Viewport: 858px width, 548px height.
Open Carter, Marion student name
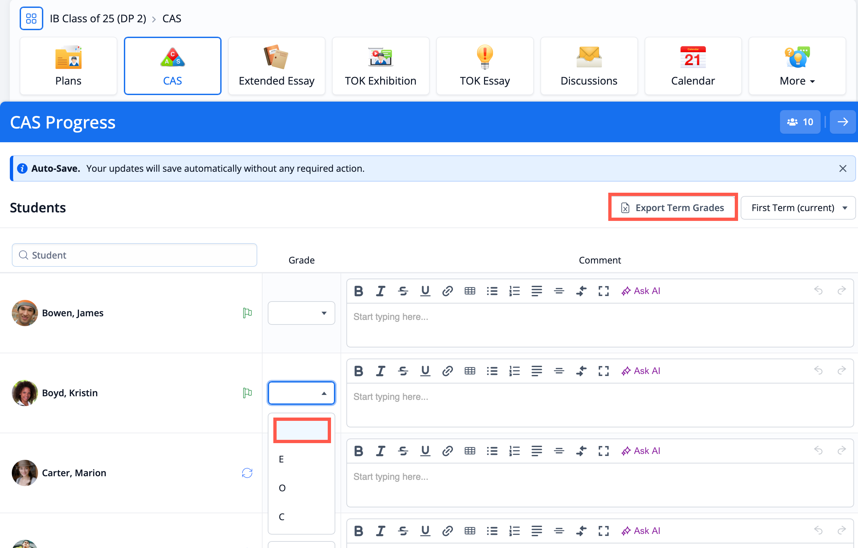tap(74, 473)
